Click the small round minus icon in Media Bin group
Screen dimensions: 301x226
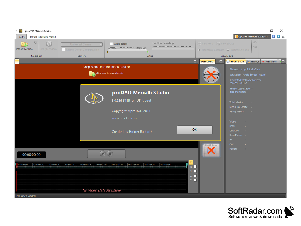click(36, 42)
